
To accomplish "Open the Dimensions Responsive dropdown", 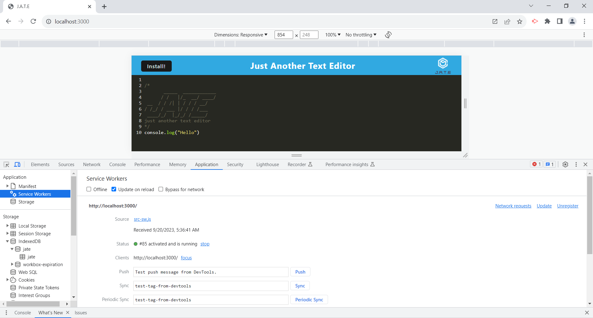I will click(x=241, y=35).
